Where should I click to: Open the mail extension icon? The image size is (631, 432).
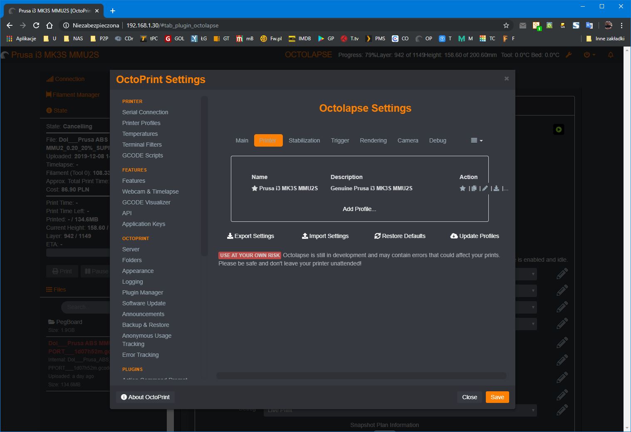523,25
